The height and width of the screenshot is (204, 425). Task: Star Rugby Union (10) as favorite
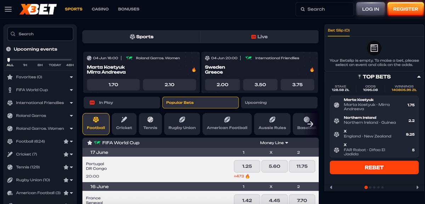pos(66,180)
